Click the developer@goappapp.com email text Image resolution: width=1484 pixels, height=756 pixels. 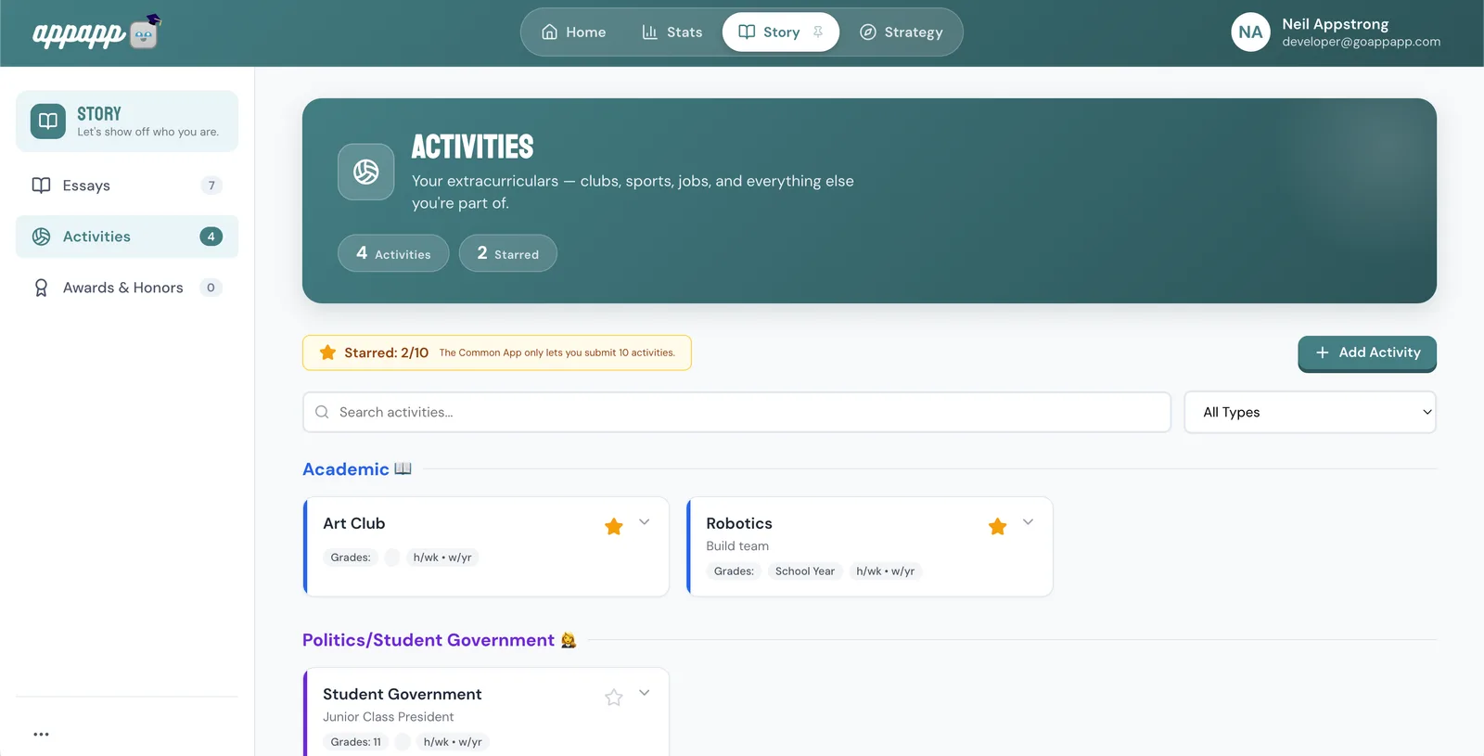click(x=1361, y=42)
